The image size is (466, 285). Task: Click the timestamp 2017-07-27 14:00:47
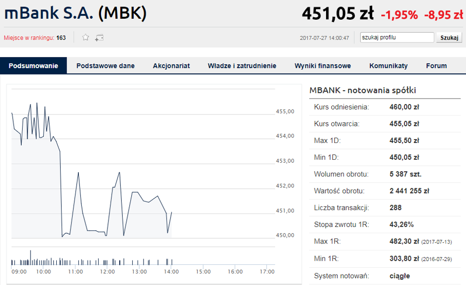click(x=324, y=38)
